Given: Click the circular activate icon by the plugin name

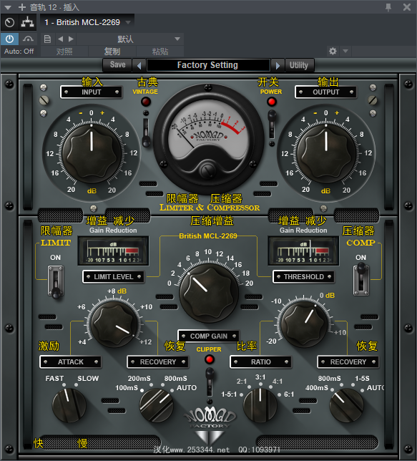Looking at the screenshot, I should click(9, 23).
